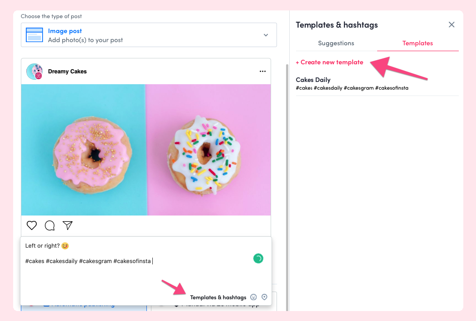Open Templates & hashtags button below caption
Image resolution: width=476 pixels, height=321 pixels.
click(x=218, y=297)
